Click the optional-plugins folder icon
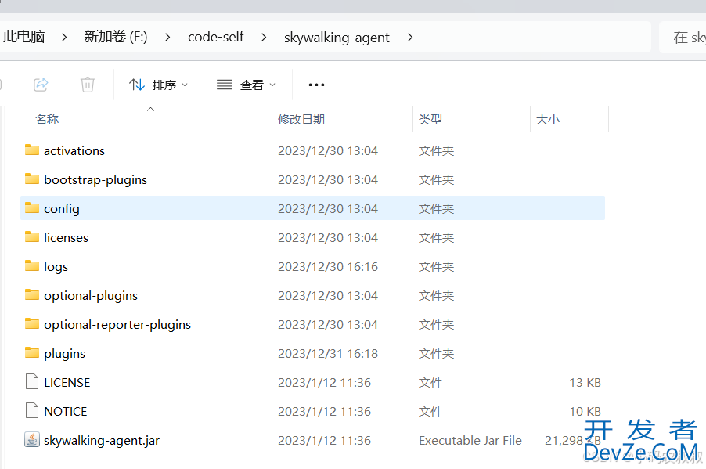Viewport: 706px width, 469px height. pyautogui.click(x=31, y=294)
